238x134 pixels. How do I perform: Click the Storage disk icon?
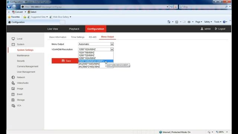pyautogui.click(x=13, y=100)
